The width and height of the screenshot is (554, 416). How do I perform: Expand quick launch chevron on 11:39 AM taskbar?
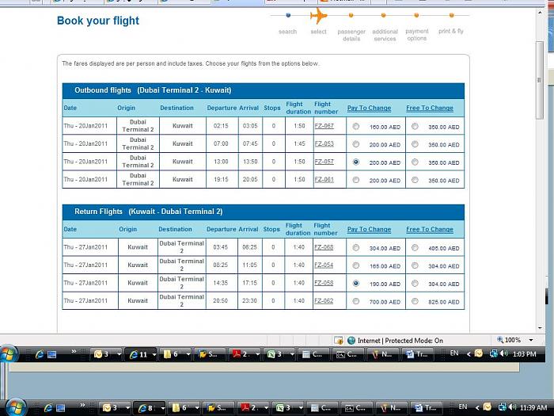point(82,405)
